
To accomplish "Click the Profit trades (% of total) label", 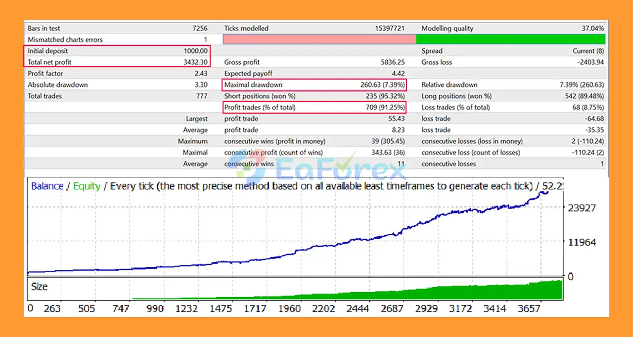I will (260, 107).
